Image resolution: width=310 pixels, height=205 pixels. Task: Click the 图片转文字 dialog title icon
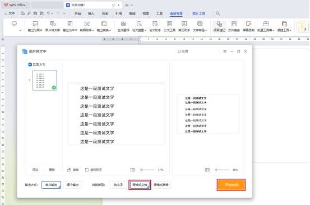25,51
